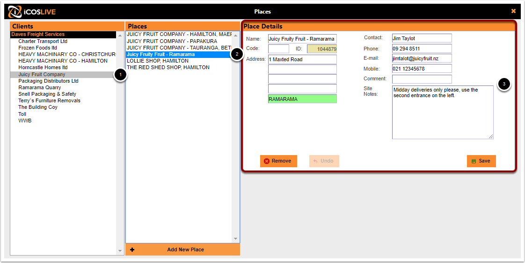This screenshot has width=525, height=263.
Task: Select JUICY FRUIT COMPANY - PAPAKURA place
Action: pyautogui.click(x=179, y=41)
